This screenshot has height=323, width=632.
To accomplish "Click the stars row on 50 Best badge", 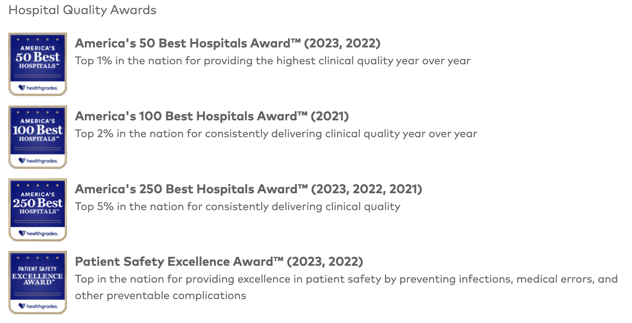I will [38, 39].
